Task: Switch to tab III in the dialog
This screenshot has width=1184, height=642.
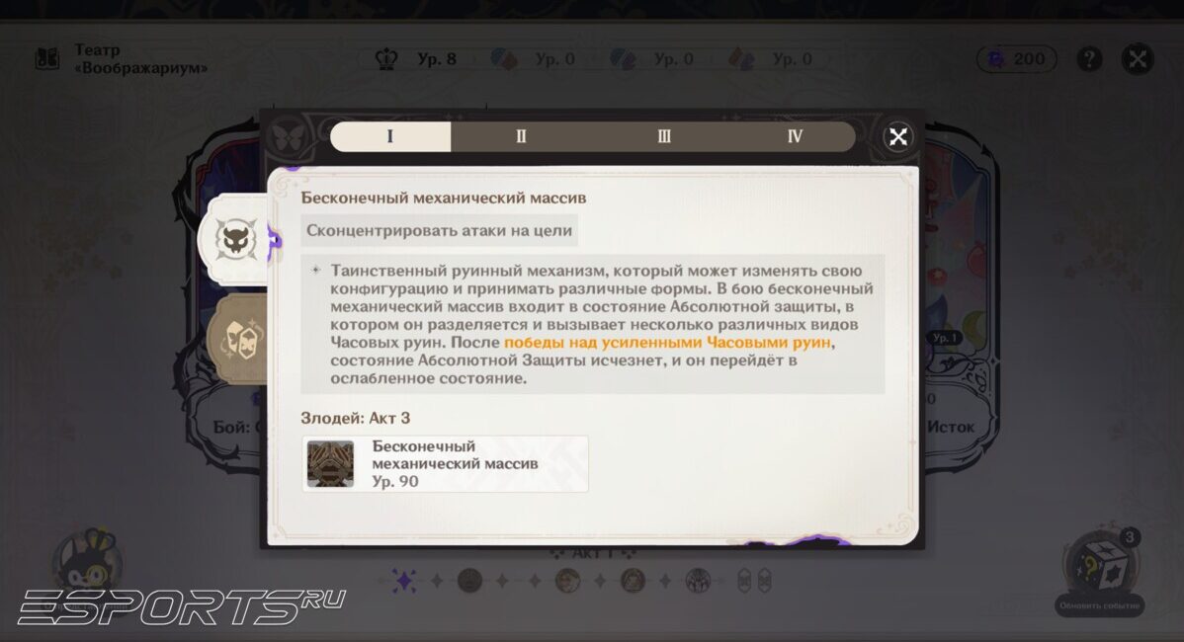Action: coord(664,137)
